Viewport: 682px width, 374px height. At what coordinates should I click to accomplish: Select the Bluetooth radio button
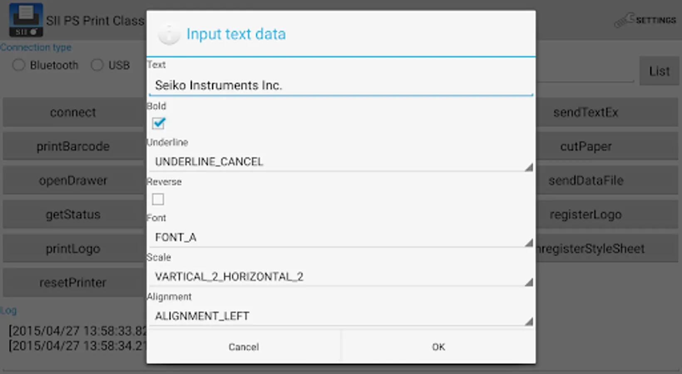[x=19, y=65]
